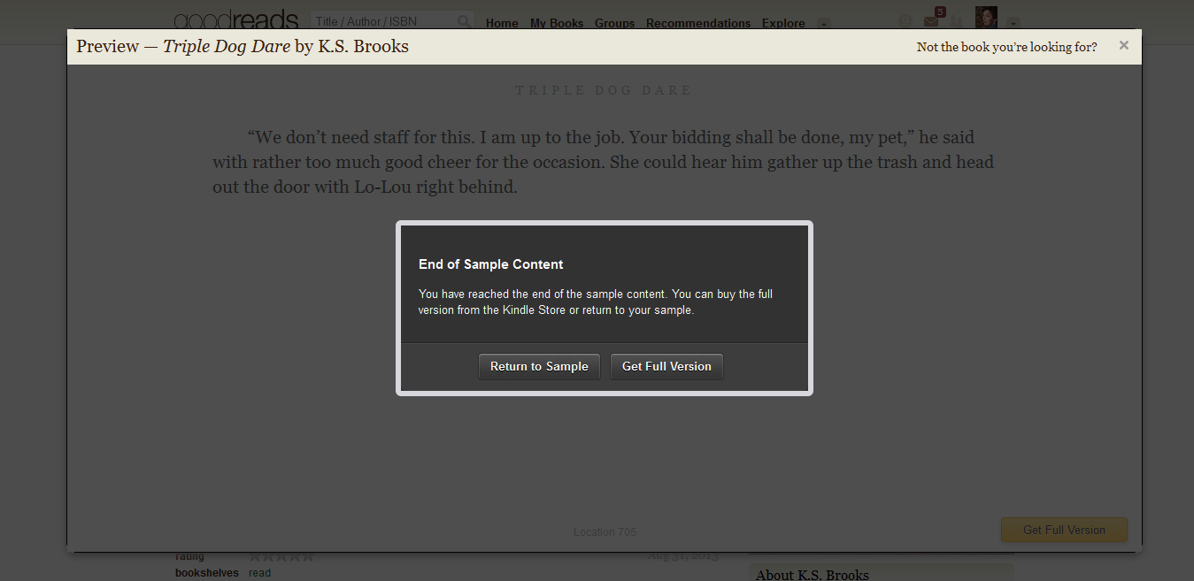1194x581 pixels.
Task: Expand the profile dropdown arrow
Action: pos(1013,23)
